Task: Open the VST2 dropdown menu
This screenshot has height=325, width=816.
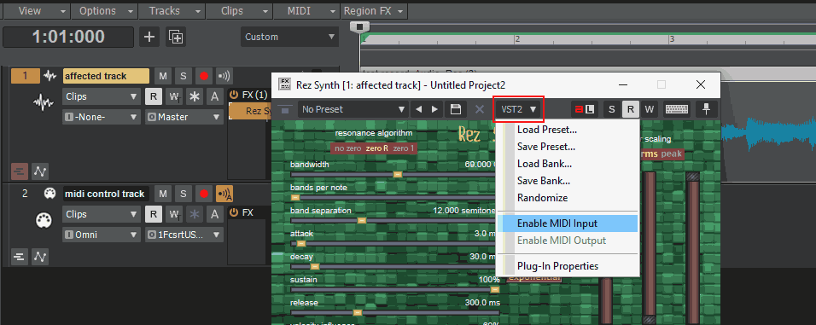Action: [518, 109]
